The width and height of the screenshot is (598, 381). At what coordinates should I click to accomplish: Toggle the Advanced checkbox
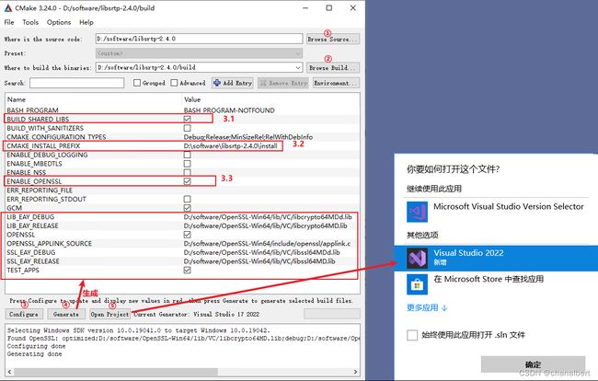(174, 83)
